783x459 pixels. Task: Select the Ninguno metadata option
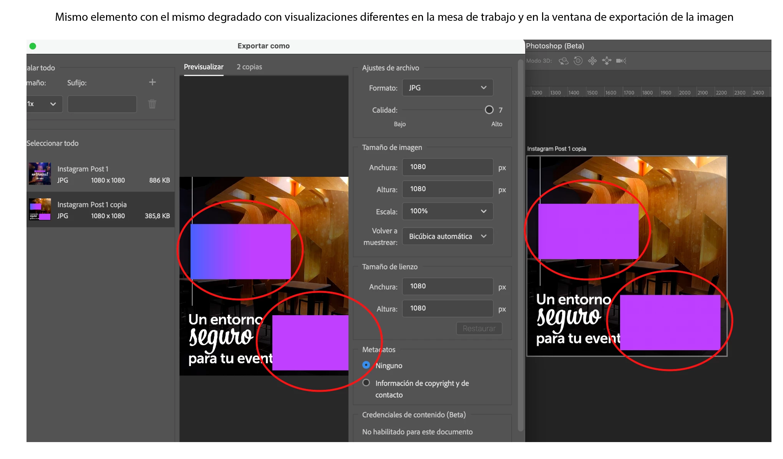click(x=366, y=365)
